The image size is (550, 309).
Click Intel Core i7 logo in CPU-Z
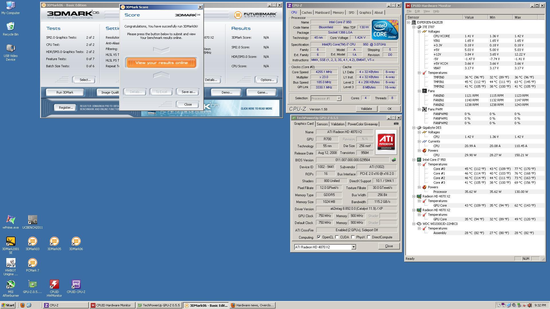385,30
